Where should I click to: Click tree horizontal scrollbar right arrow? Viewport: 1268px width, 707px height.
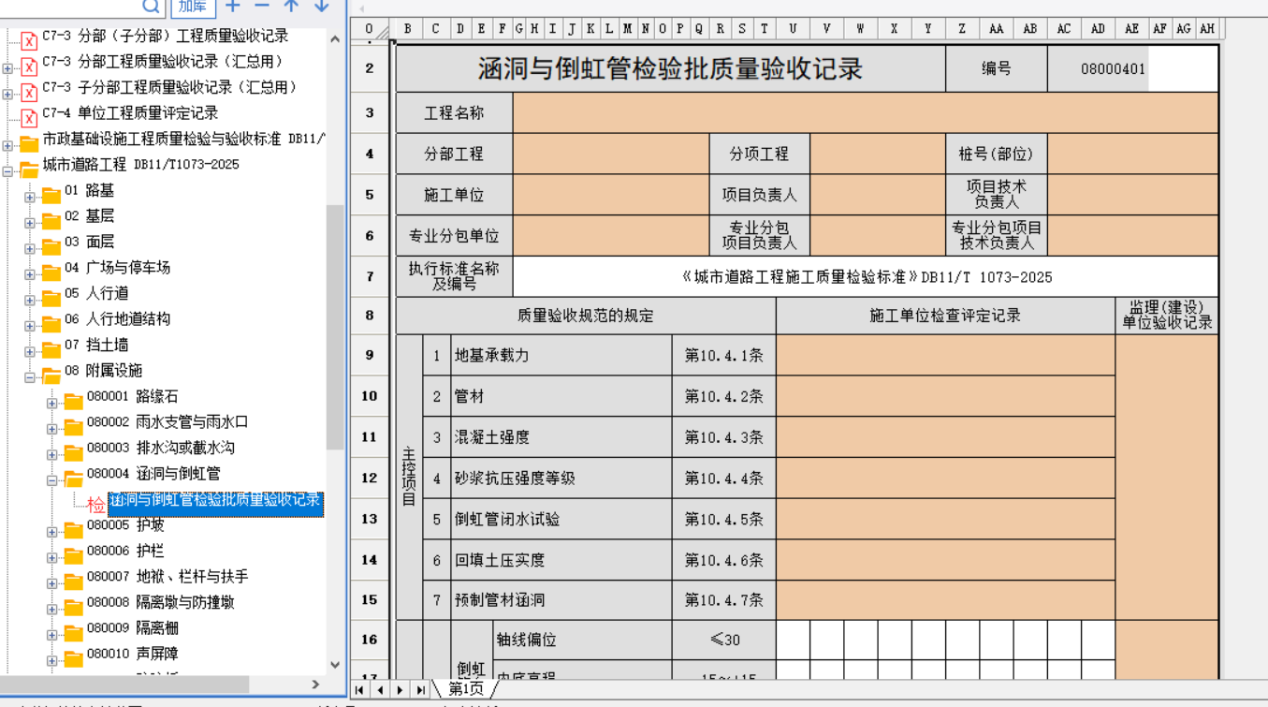pyautogui.click(x=315, y=685)
